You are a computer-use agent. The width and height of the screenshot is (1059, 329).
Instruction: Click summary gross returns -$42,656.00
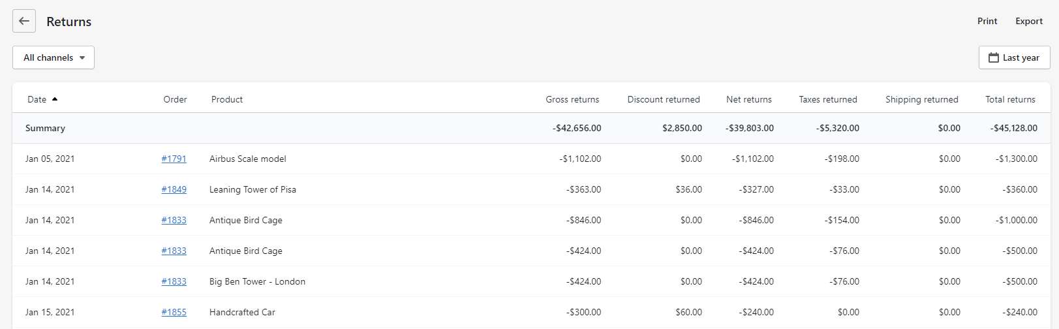coord(577,128)
